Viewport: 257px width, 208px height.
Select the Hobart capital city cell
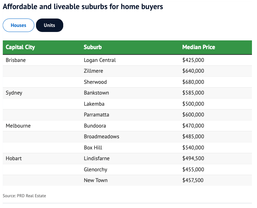14,158
